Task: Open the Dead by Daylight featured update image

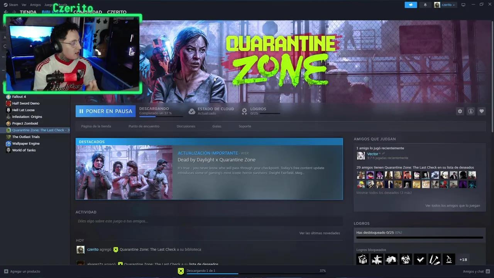Action: [x=124, y=172]
